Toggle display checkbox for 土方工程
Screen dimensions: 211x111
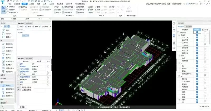pos(197,37)
